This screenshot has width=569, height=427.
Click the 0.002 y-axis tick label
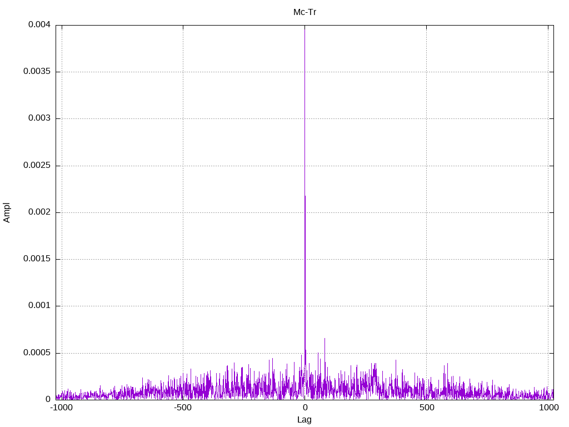pos(39,212)
